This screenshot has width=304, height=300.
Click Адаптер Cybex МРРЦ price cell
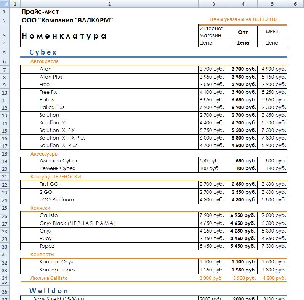(272, 161)
